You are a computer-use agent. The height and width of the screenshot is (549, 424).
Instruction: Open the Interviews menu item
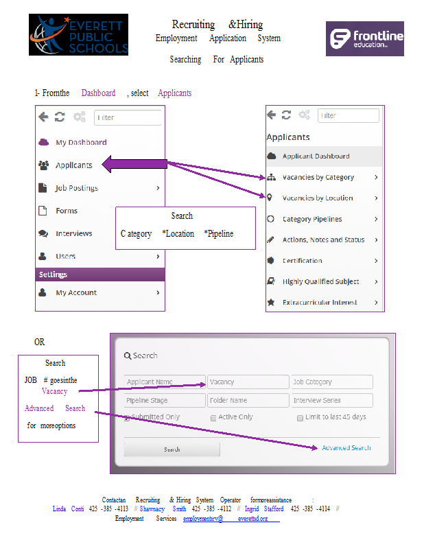[x=74, y=233]
